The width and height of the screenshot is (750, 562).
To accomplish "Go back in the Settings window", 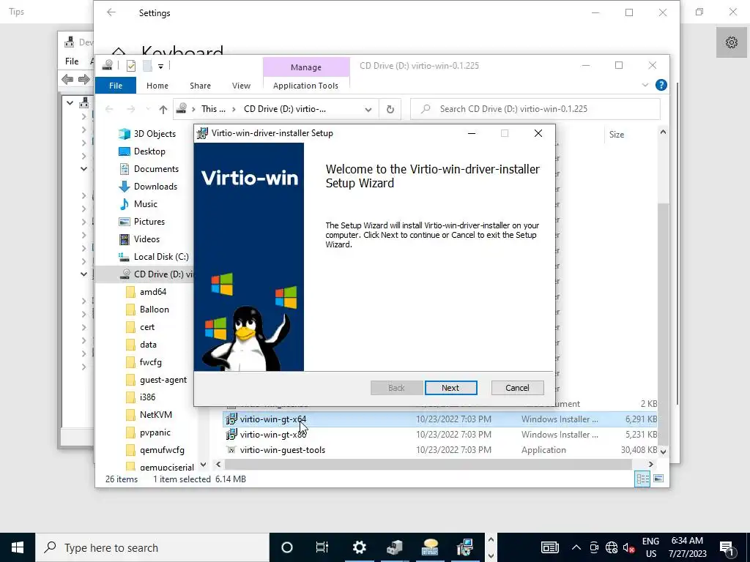I will 111,13.
